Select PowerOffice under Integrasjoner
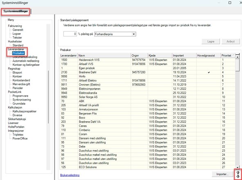The width and height of the screenshot is (242, 180). click(20, 139)
